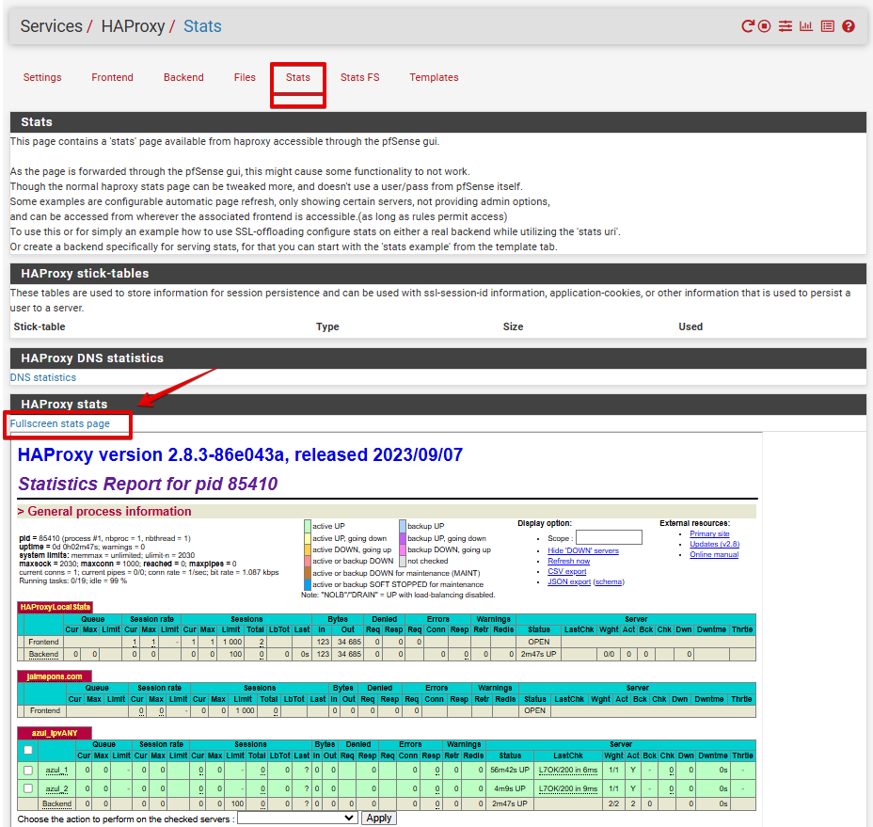Click into the Scope text field
Viewport: 873px width, 827px height.
609,537
